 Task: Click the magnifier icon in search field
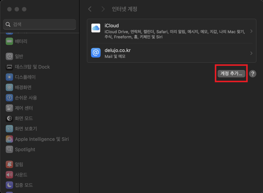tap(8, 24)
